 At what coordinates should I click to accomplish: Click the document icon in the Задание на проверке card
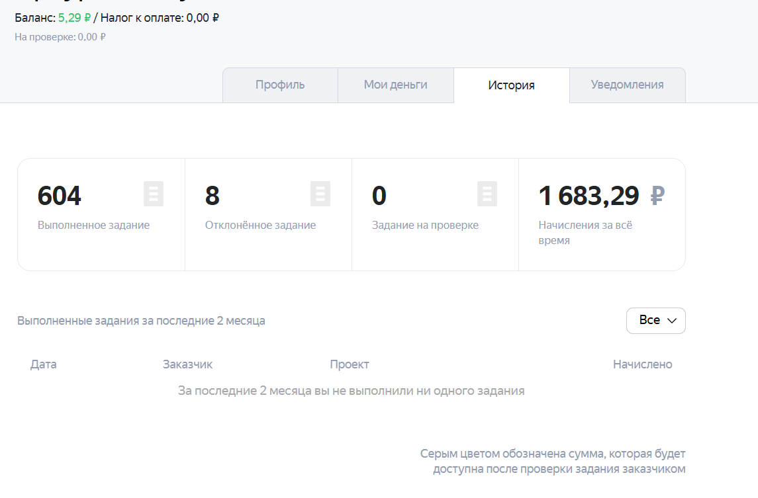(x=487, y=194)
